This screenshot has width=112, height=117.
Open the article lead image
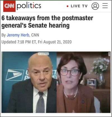tap(56, 82)
